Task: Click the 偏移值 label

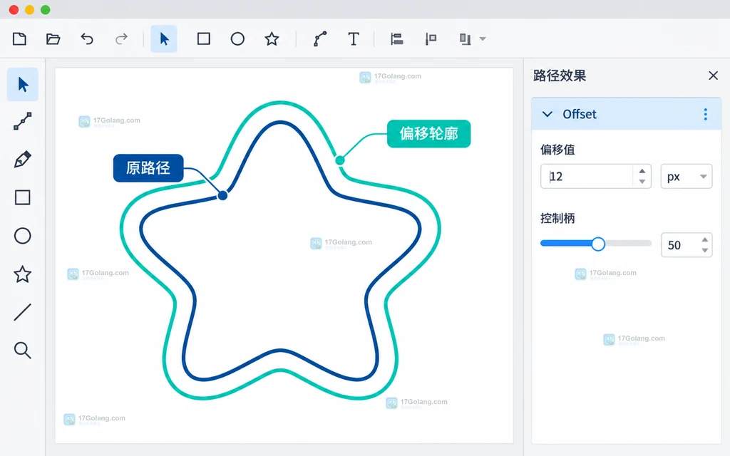Action: [x=557, y=150]
